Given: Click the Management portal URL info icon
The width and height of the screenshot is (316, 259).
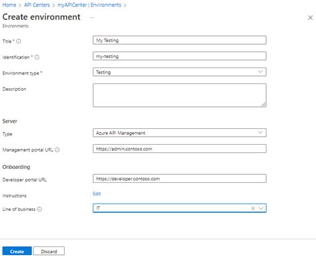Looking at the screenshot, I should click(57, 150).
